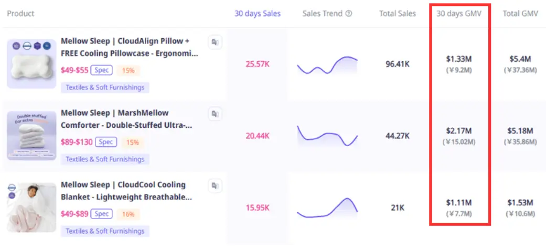Open the CloudAlign Pillow product thumbnail
Screen dimensions: 546x251
[31, 64]
